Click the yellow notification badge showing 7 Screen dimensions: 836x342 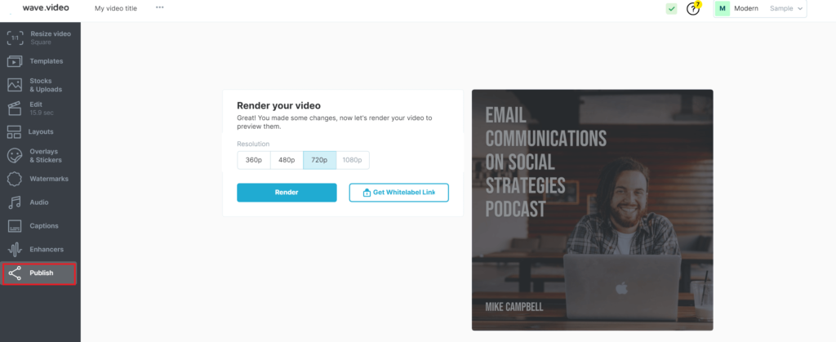click(x=698, y=4)
